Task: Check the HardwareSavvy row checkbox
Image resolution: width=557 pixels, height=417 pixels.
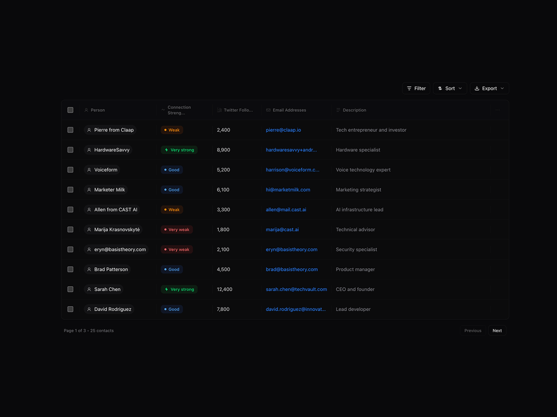Action: 70,150
